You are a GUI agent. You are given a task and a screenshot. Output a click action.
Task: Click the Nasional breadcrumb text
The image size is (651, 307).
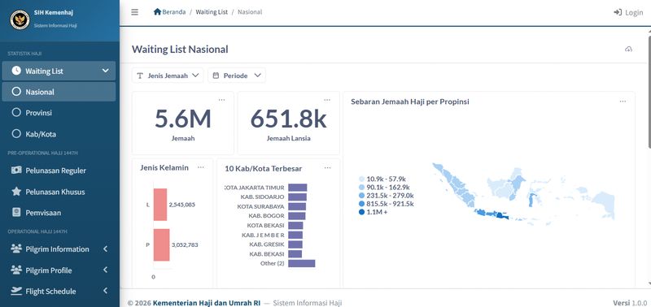[x=250, y=12]
